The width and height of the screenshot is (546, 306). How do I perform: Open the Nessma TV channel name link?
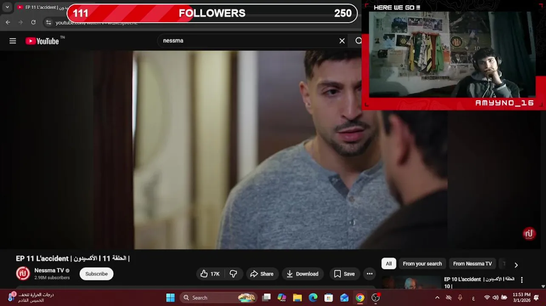[49, 270]
